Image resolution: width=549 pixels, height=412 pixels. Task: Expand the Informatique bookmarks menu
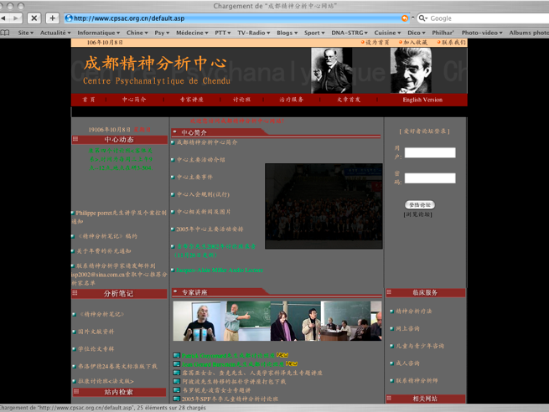(x=98, y=33)
